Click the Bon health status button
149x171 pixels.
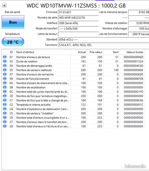point(13,22)
